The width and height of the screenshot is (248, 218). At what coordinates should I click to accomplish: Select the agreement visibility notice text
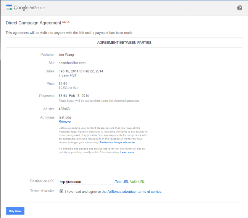tap(69, 33)
